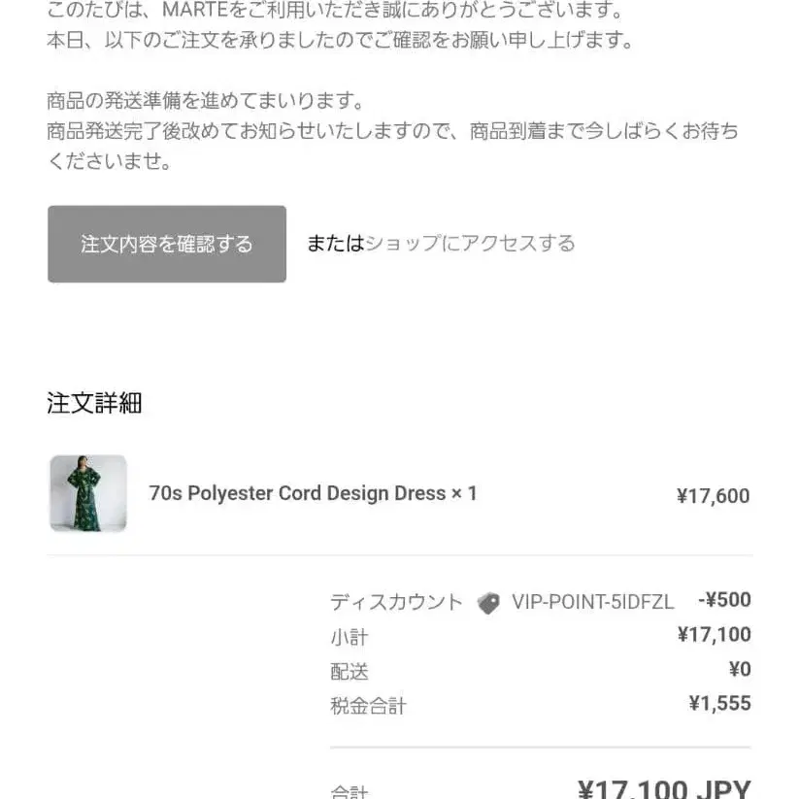Click the ¥1,555 tax amount

[719, 704]
